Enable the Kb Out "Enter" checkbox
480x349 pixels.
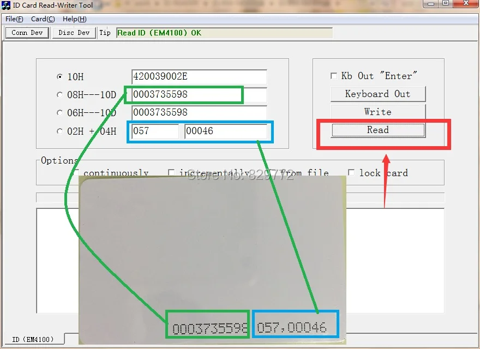point(334,76)
